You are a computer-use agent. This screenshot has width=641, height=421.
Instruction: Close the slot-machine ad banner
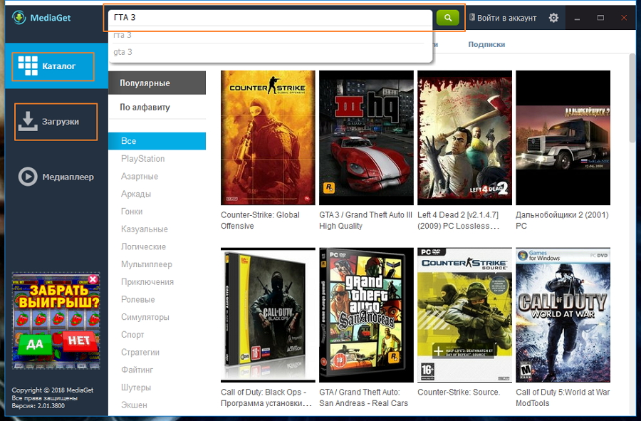point(93,279)
